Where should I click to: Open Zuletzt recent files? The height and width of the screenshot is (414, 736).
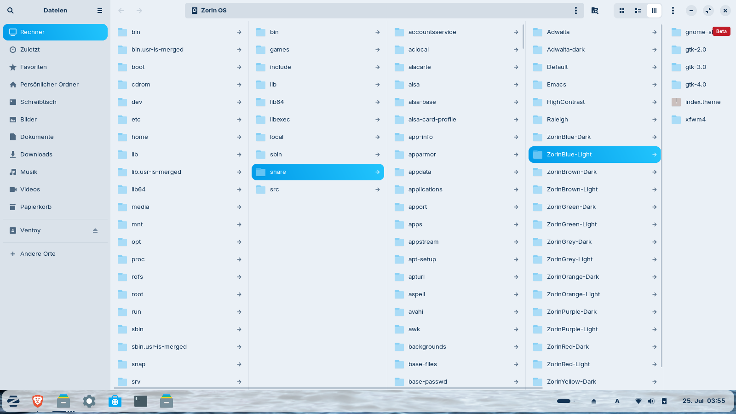tap(55, 50)
